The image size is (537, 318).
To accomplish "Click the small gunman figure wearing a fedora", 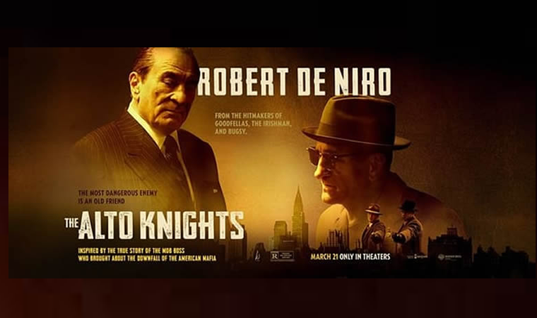I will tap(373, 227).
